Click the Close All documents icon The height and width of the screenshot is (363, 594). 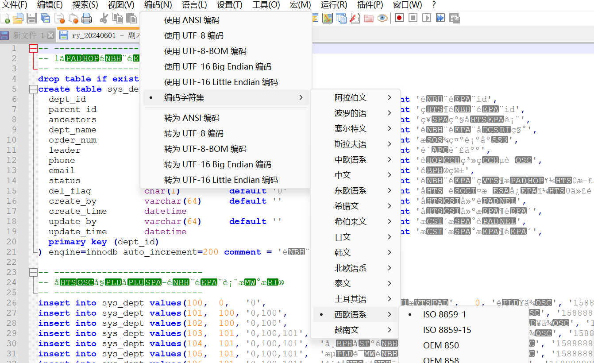[73, 18]
